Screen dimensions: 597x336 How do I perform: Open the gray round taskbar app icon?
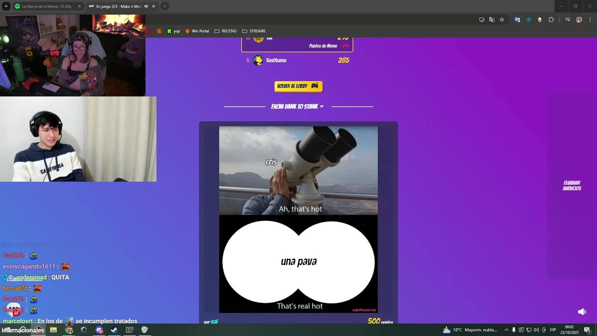(x=145, y=330)
